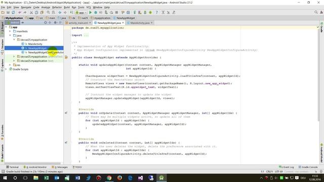Expand the folded import statement
The width and height of the screenshot is (324, 182).
click(86, 35)
